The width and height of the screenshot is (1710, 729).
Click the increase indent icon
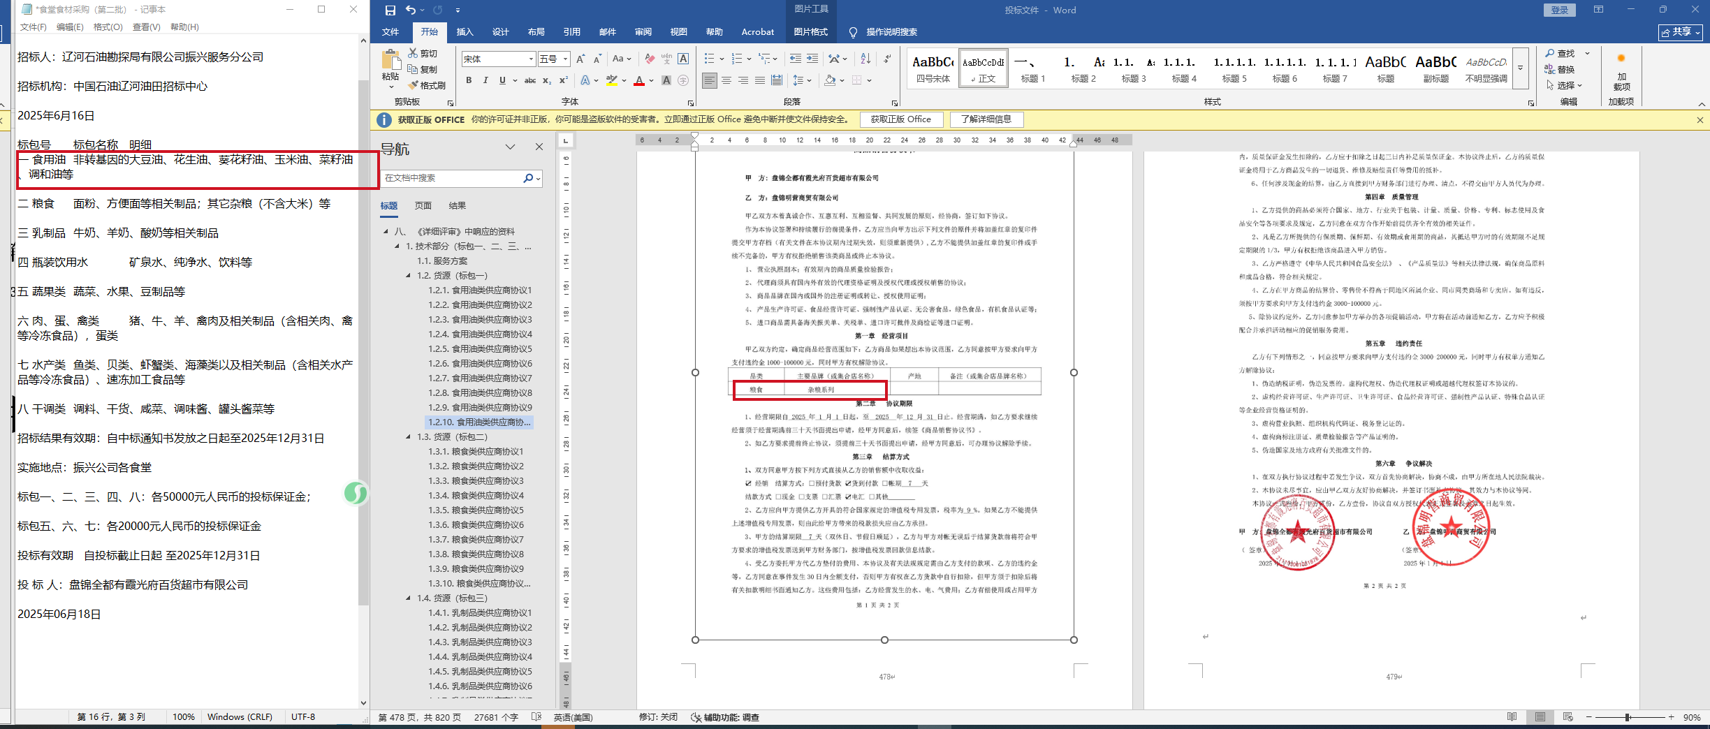tap(812, 59)
